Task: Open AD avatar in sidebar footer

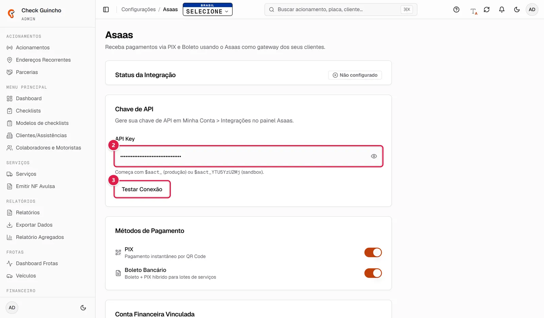Action: click(12, 308)
